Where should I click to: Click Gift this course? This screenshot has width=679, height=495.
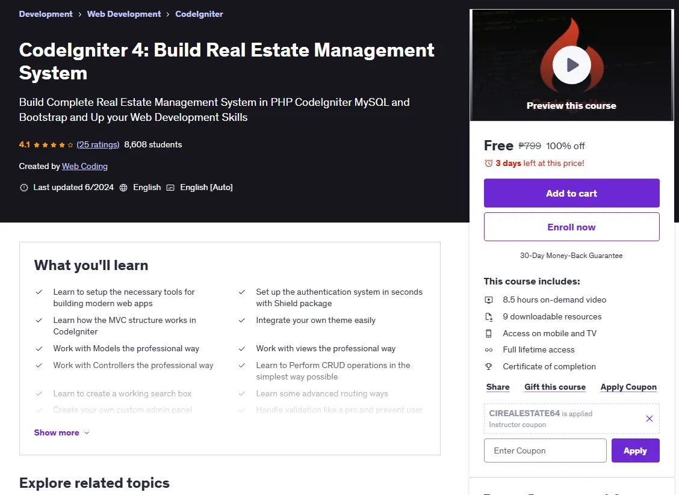tap(555, 387)
